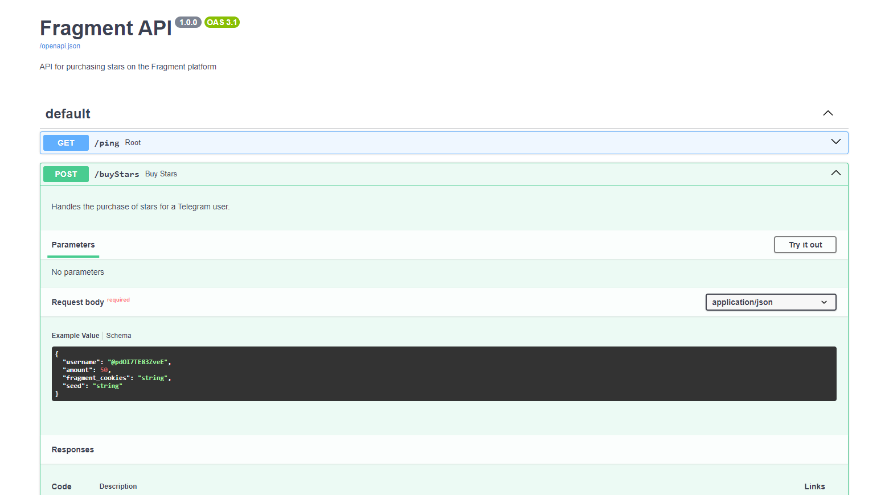889x495 pixels.
Task: Click the "username" key in the example
Action: (x=81, y=362)
